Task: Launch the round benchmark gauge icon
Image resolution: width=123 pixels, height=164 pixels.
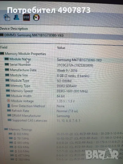Action: (x=36, y=17)
